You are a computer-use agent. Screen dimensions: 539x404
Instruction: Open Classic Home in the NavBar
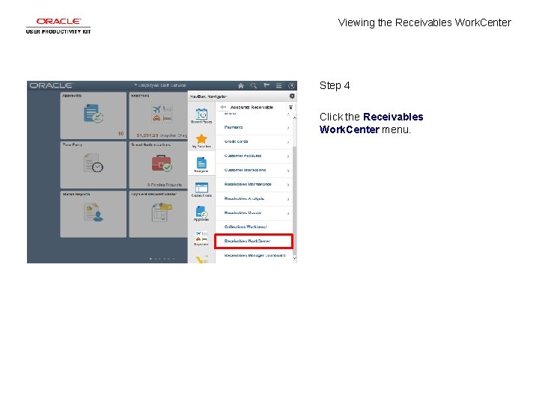tap(201, 189)
